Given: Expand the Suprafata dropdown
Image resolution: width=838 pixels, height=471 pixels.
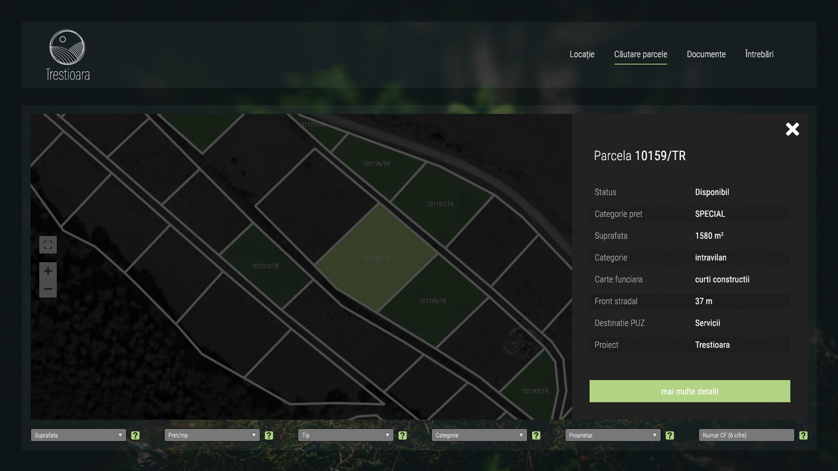Looking at the screenshot, I should coord(78,435).
